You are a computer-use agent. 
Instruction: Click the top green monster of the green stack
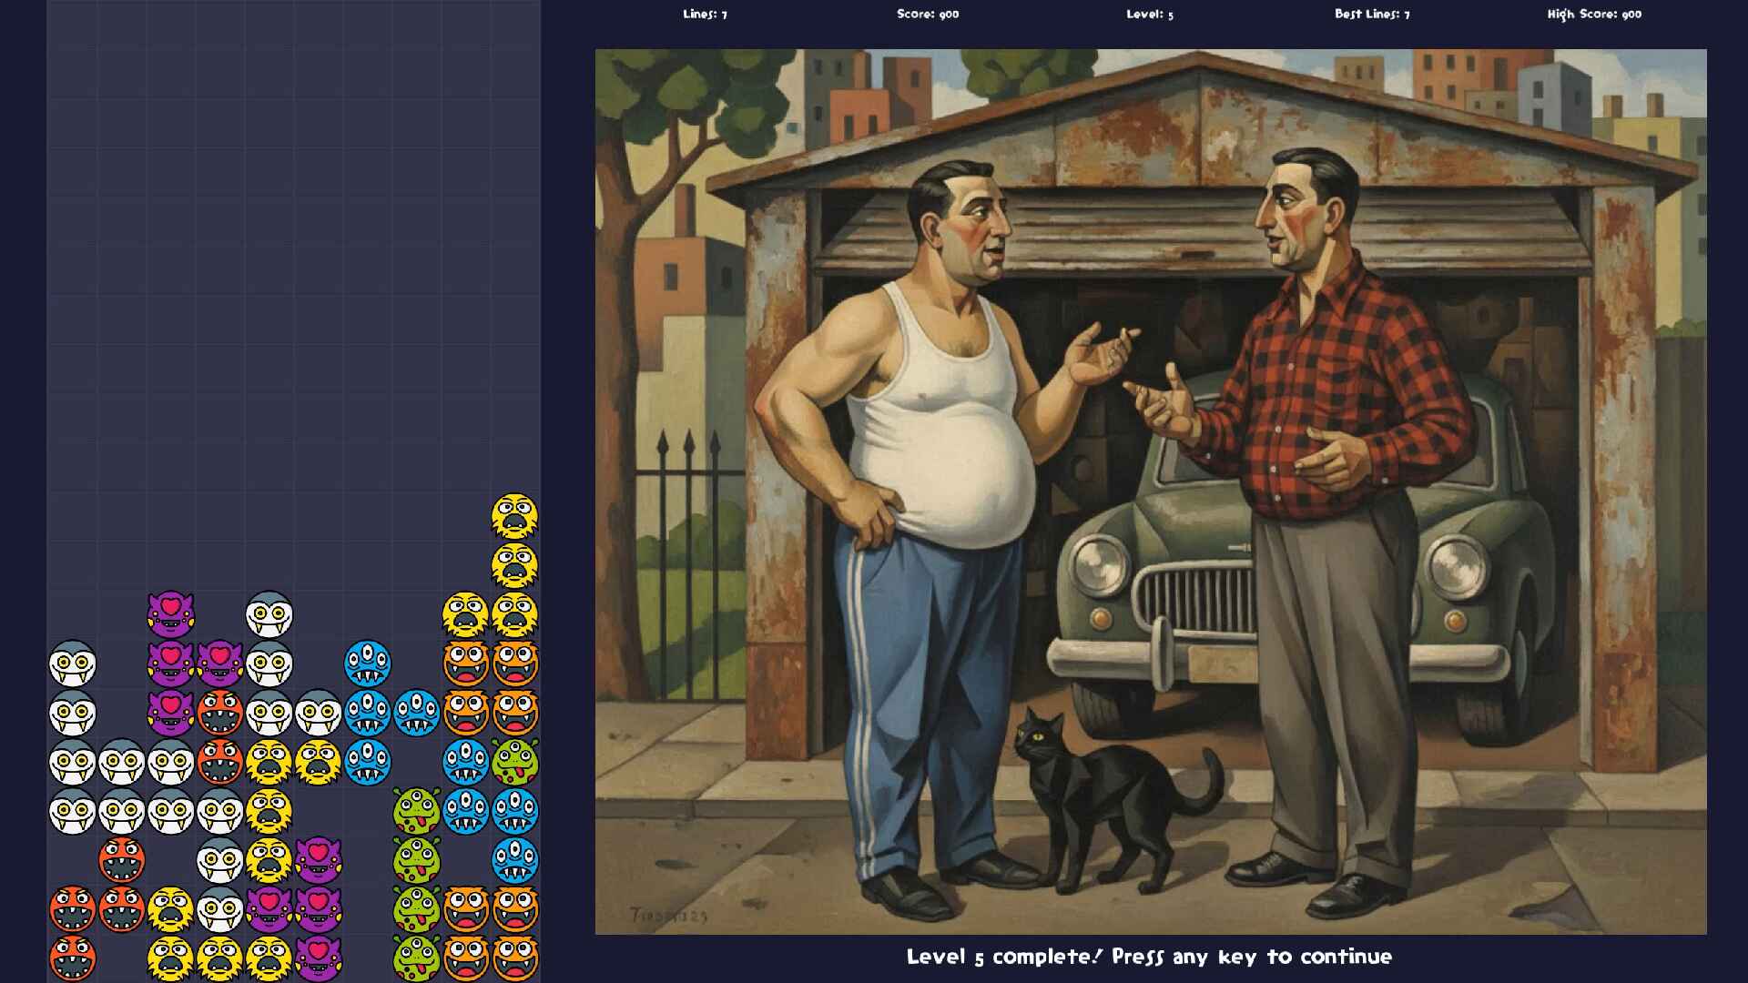(416, 811)
